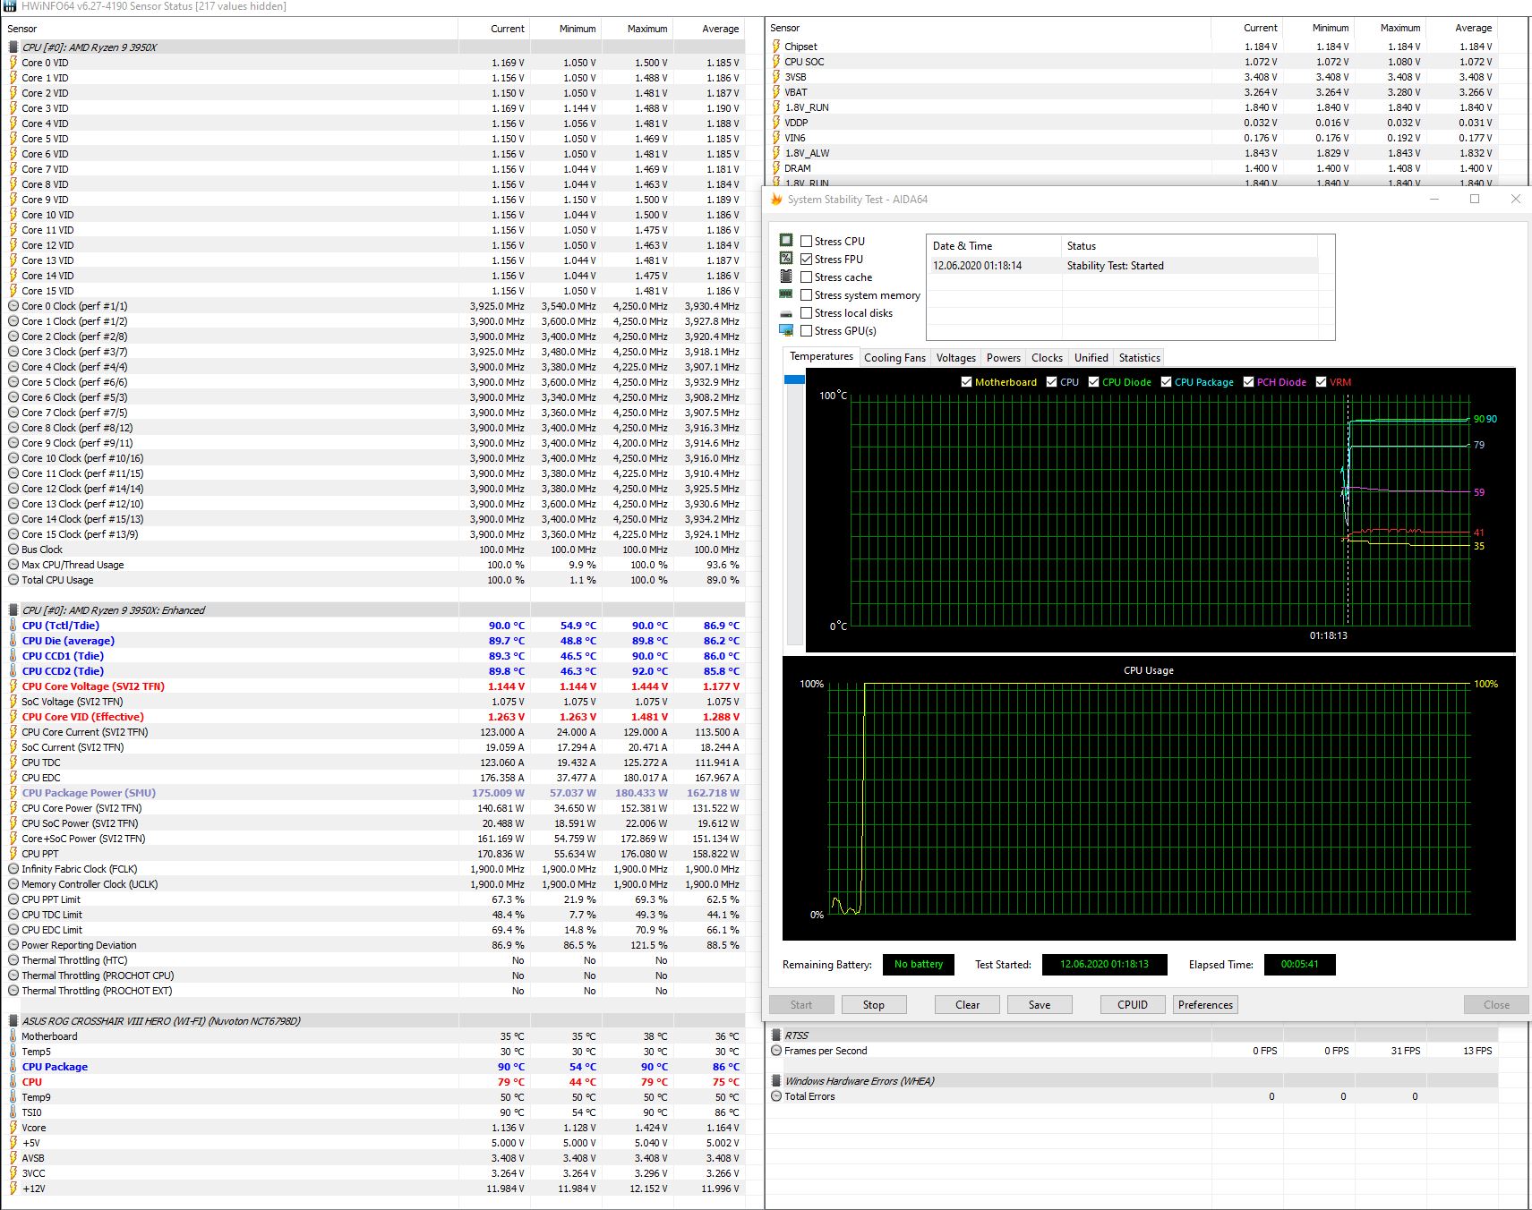Click the bolt icon beside +12V
The width and height of the screenshot is (1532, 1210).
pyautogui.click(x=13, y=1189)
